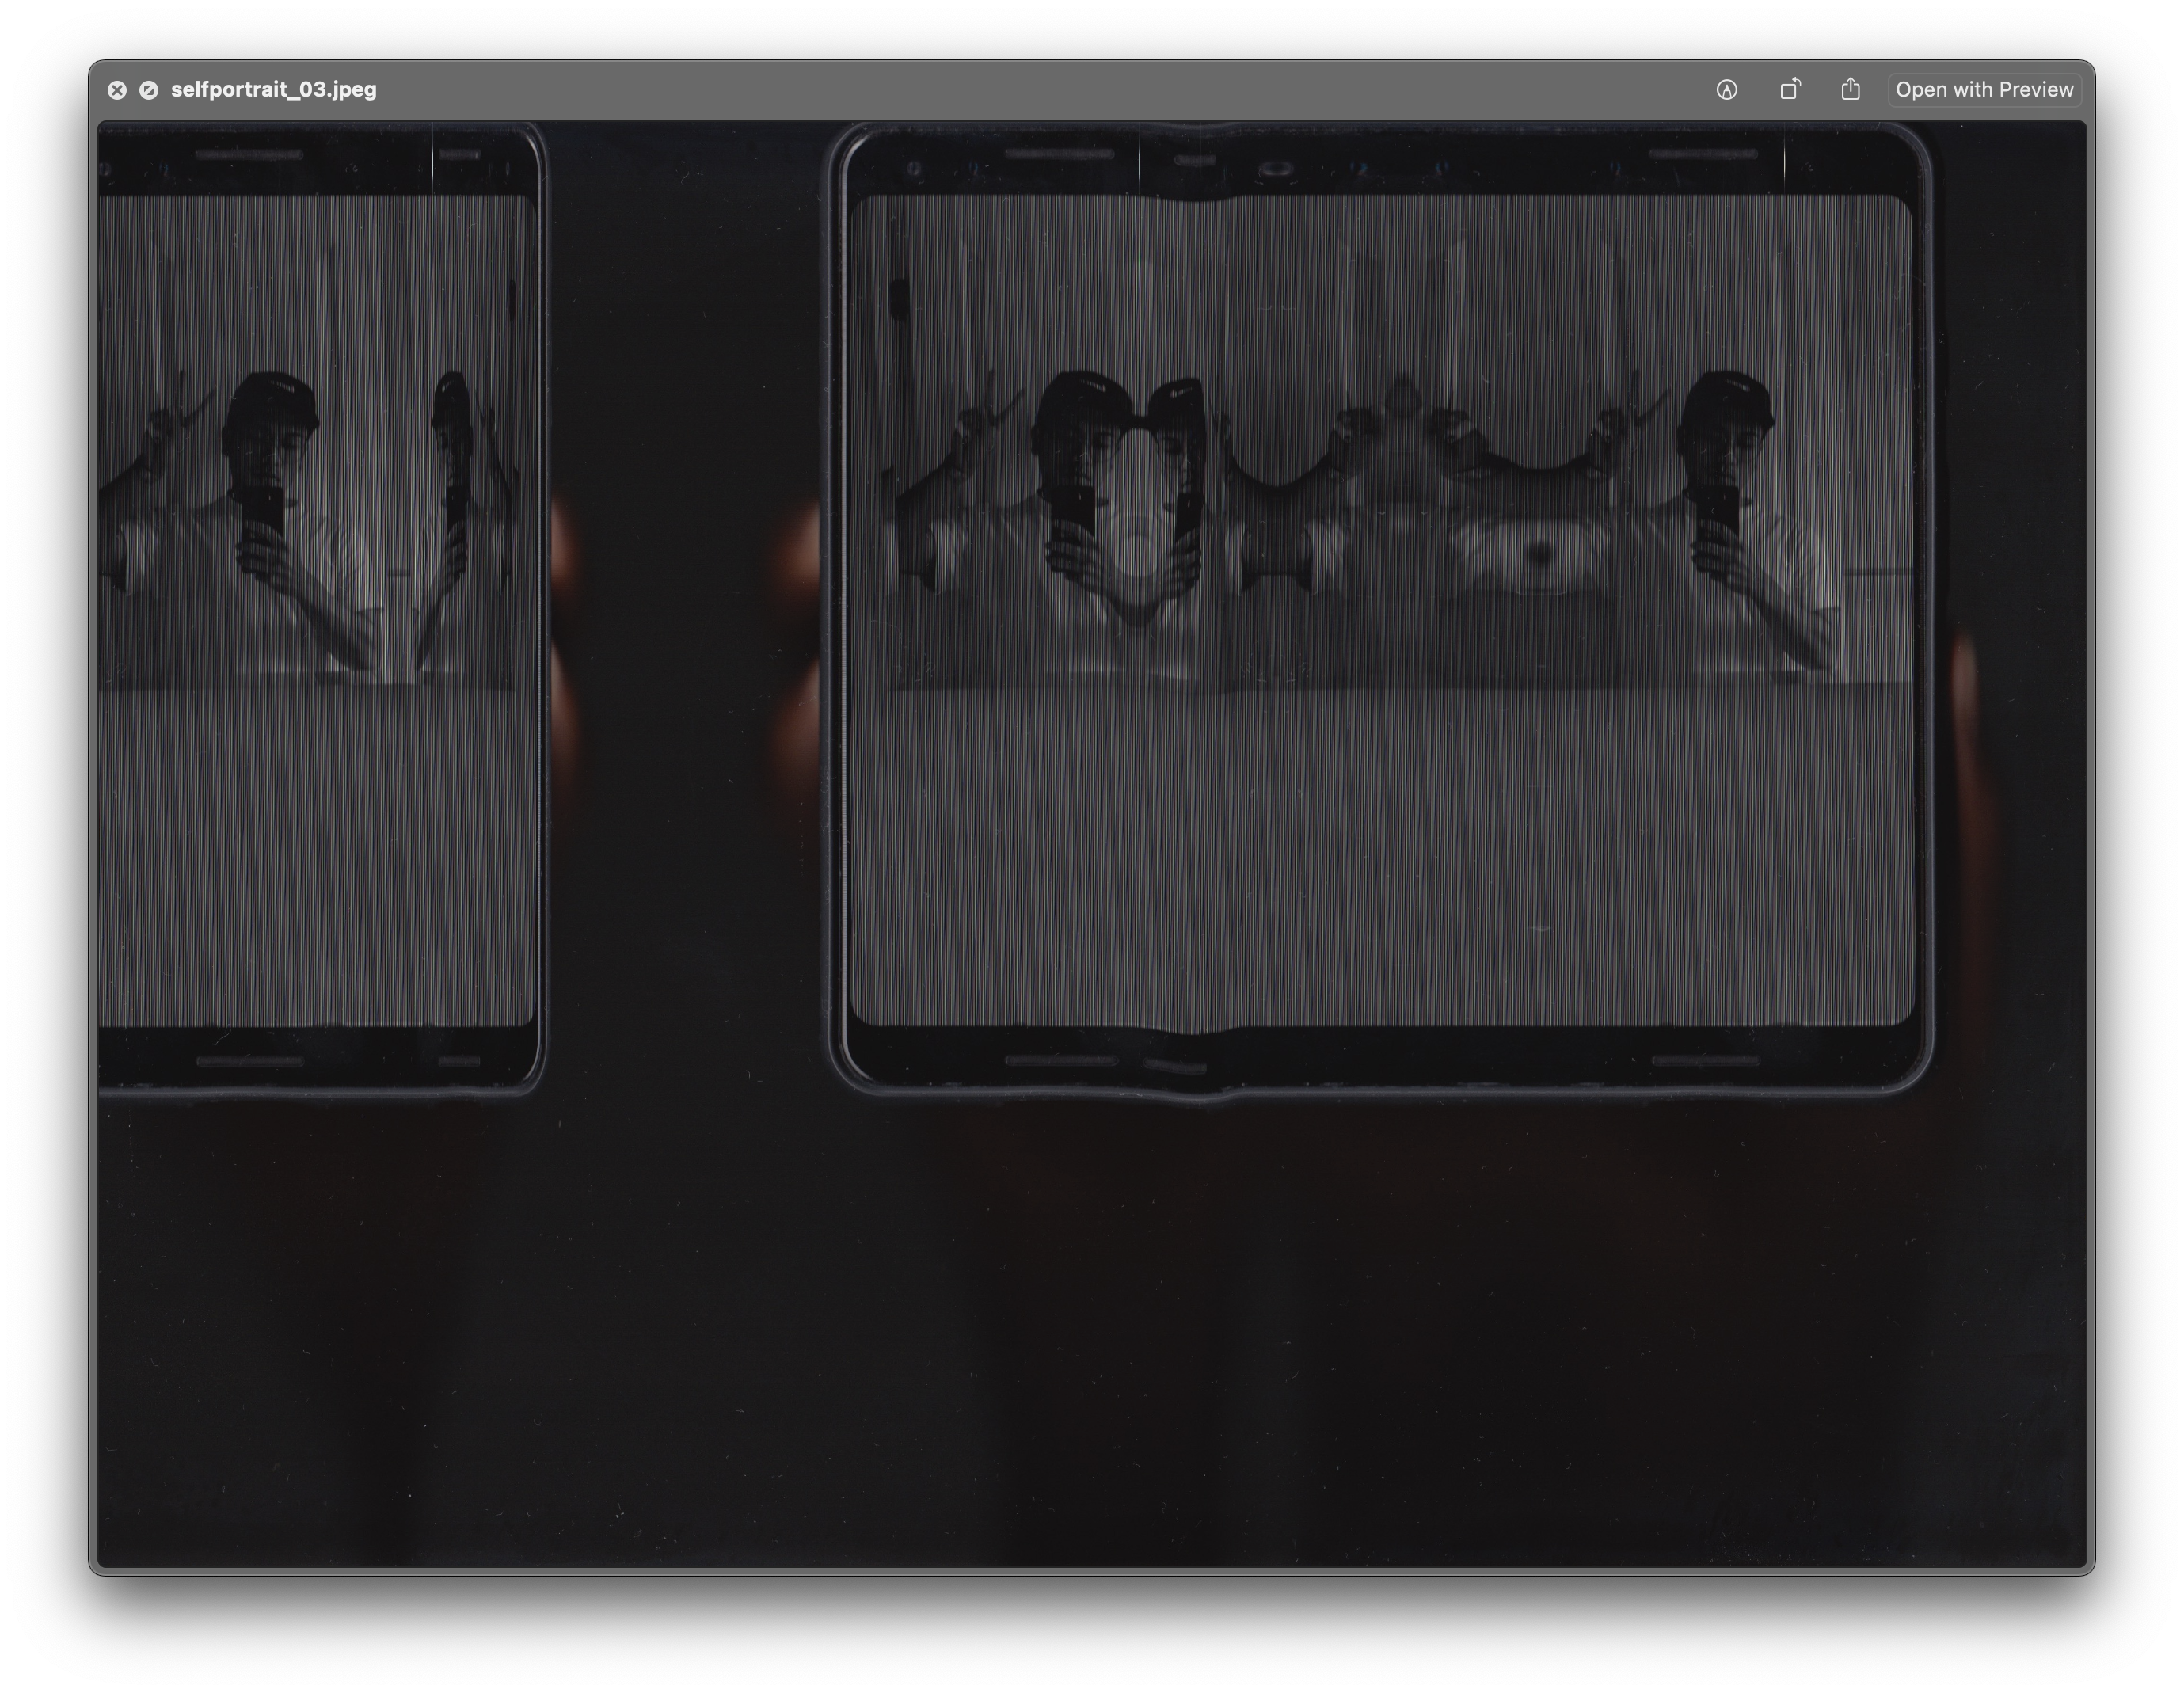Click the peace-sign hand on left phone
This screenshot has width=2184, height=1693.
pos(172,415)
